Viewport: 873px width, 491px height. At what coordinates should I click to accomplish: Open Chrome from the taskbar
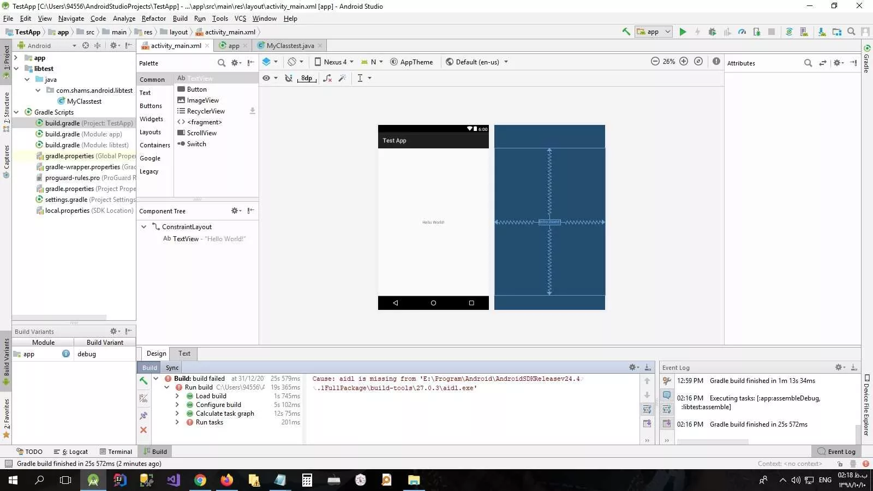click(200, 480)
